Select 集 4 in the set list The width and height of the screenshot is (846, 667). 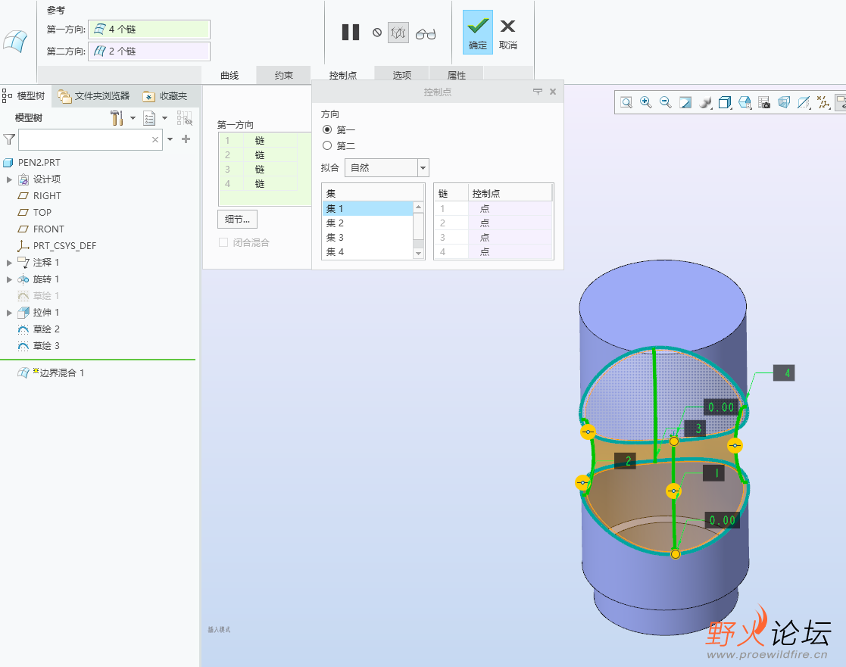367,252
